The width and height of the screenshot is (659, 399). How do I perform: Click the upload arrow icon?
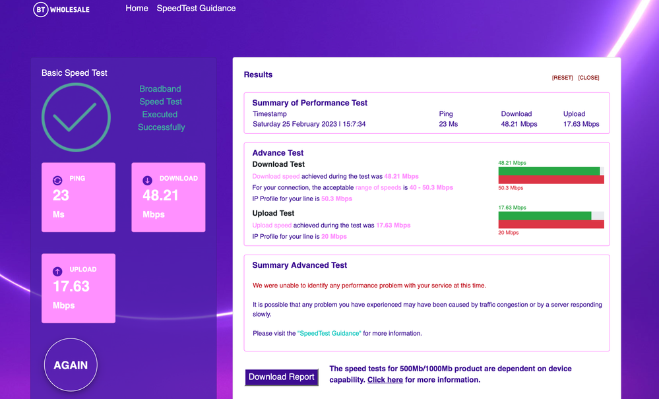pyautogui.click(x=57, y=271)
